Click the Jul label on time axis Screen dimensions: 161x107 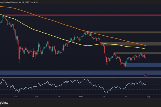[x=125, y=97]
